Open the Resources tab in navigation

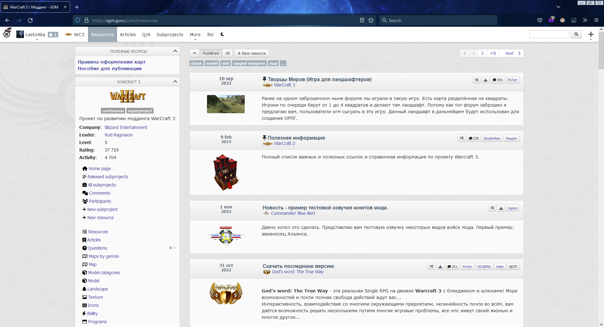[102, 35]
